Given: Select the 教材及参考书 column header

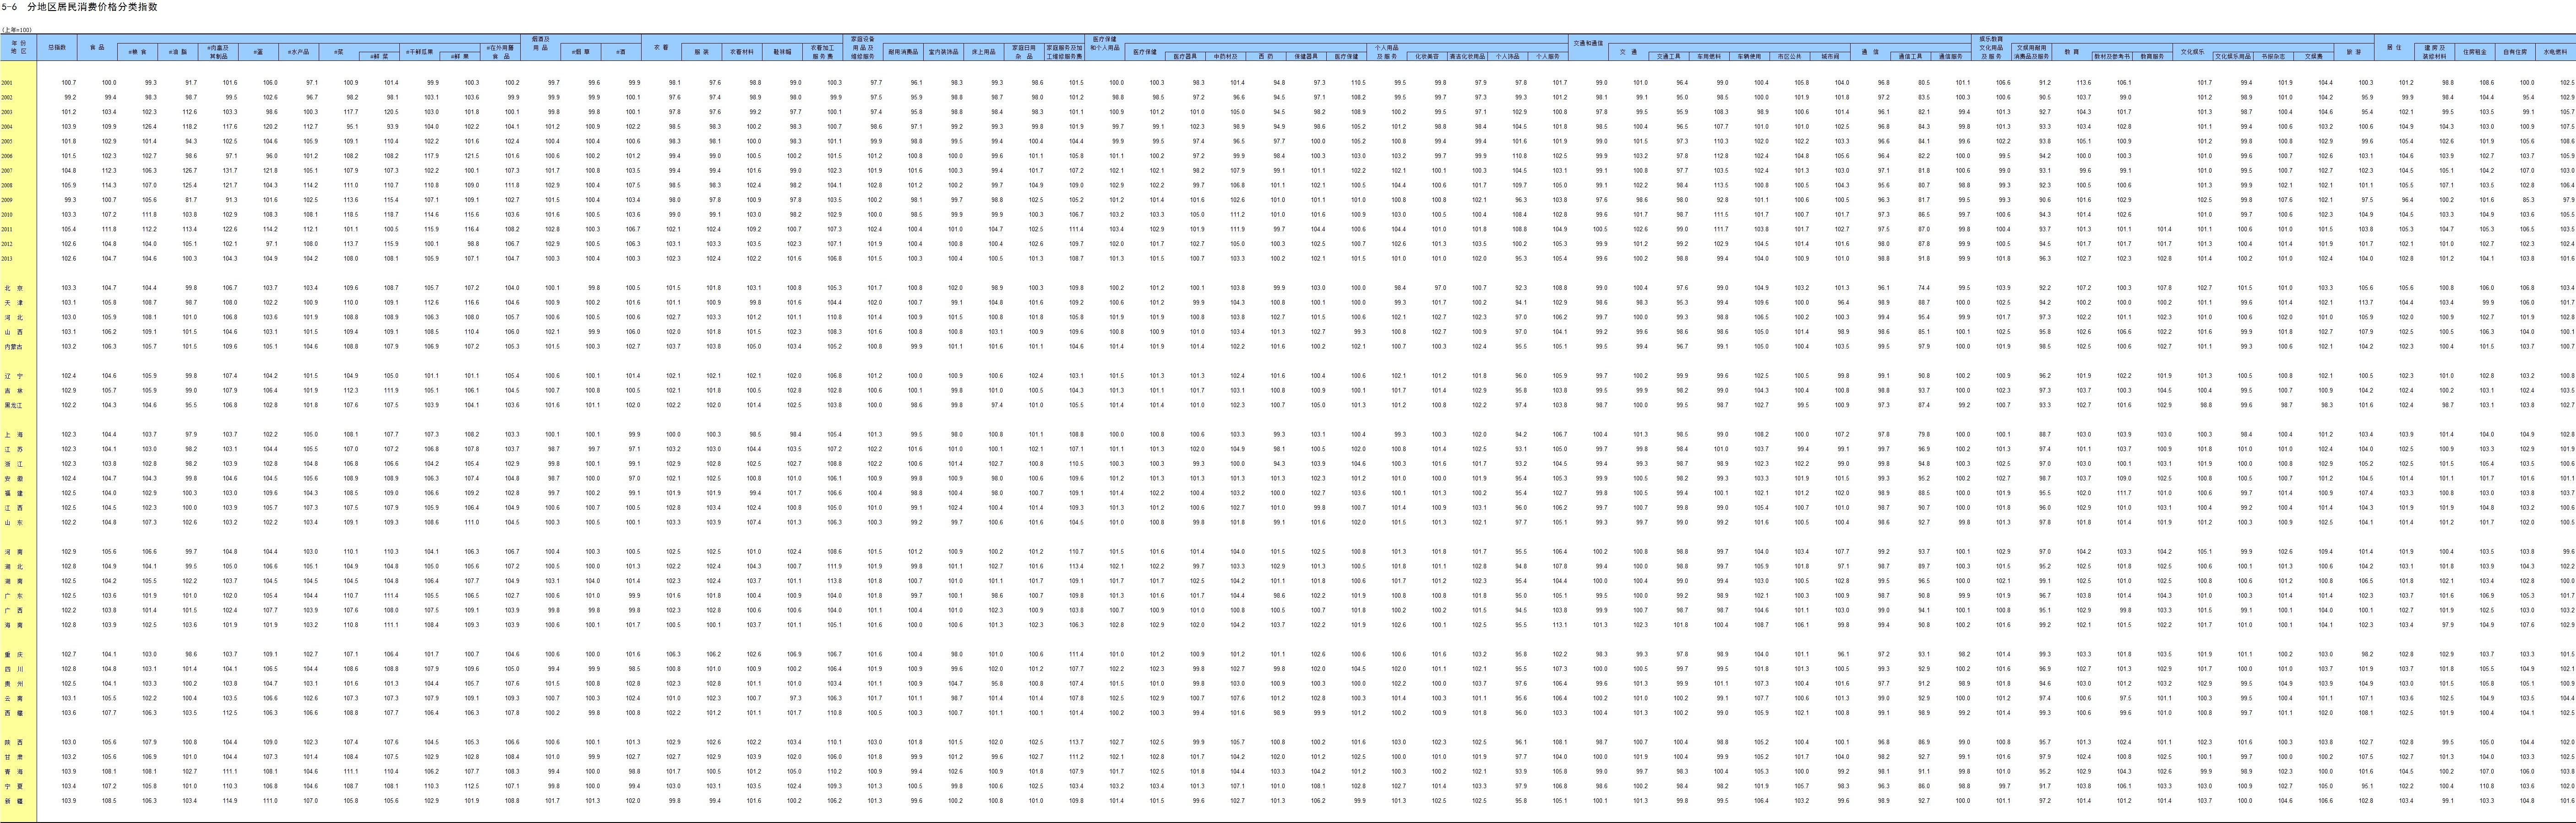Looking at the screenshot, I should click(x=2112, y=56).
